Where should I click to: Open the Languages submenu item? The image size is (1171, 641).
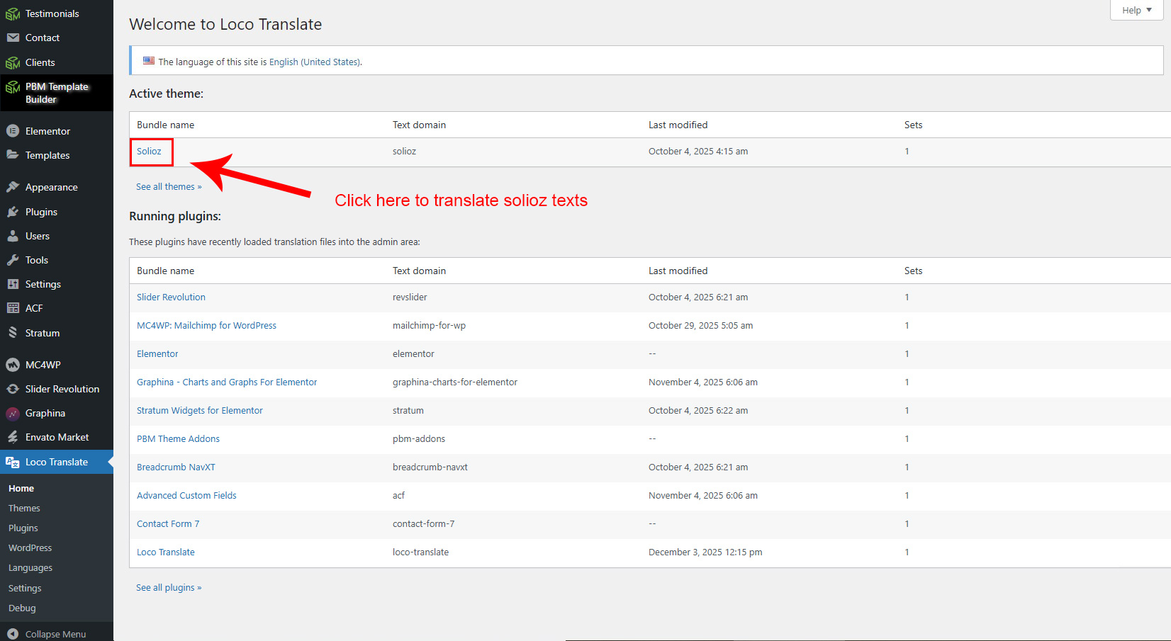pos(30,568)
